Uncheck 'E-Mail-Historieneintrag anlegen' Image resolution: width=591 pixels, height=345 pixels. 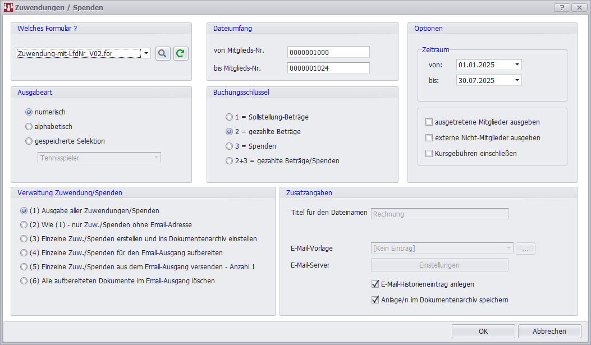(375, 284)
